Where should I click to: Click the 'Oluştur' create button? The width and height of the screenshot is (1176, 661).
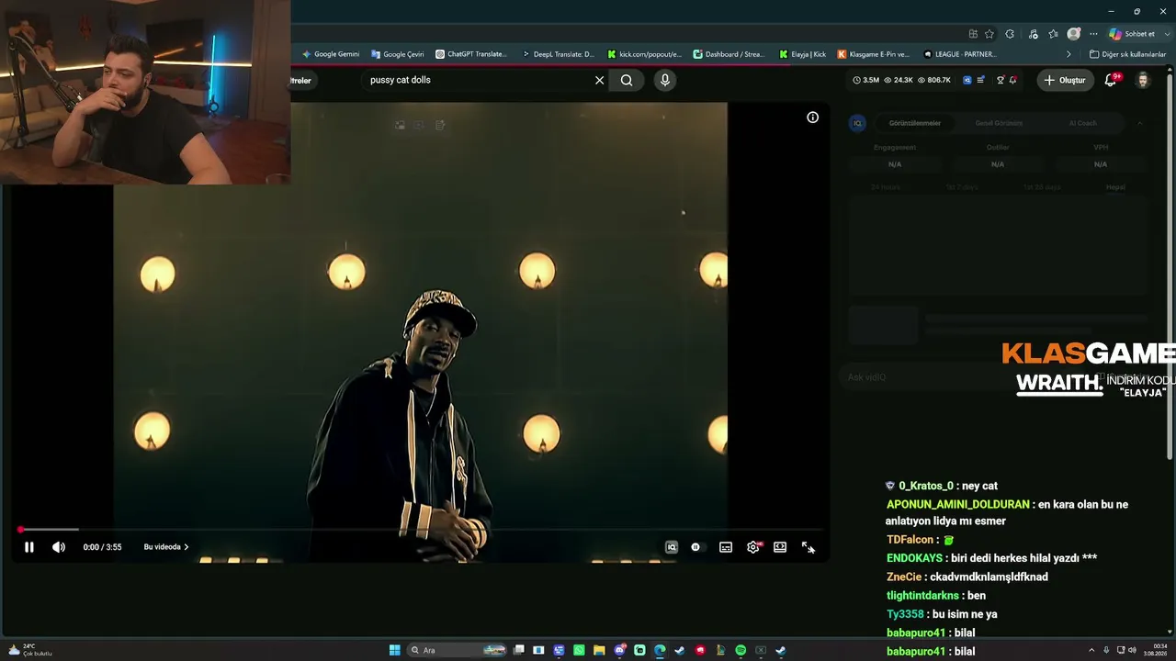[1066, 80]
